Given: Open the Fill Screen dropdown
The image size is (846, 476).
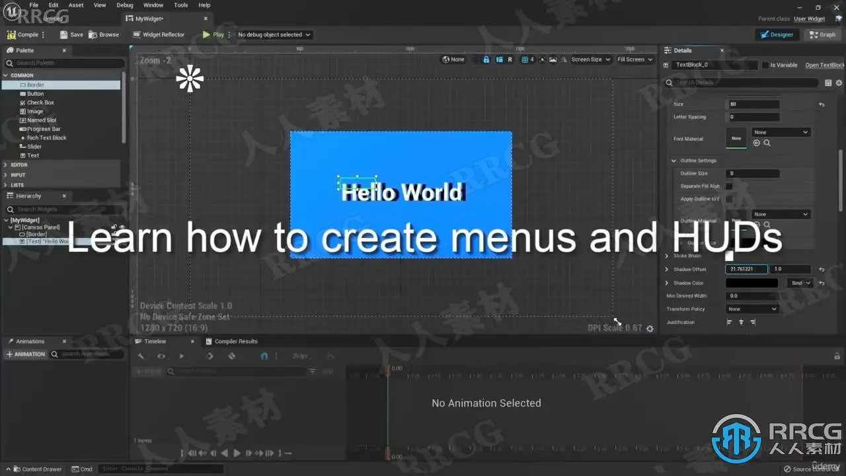Looking at the screenshot, I should tap(634, 59).
